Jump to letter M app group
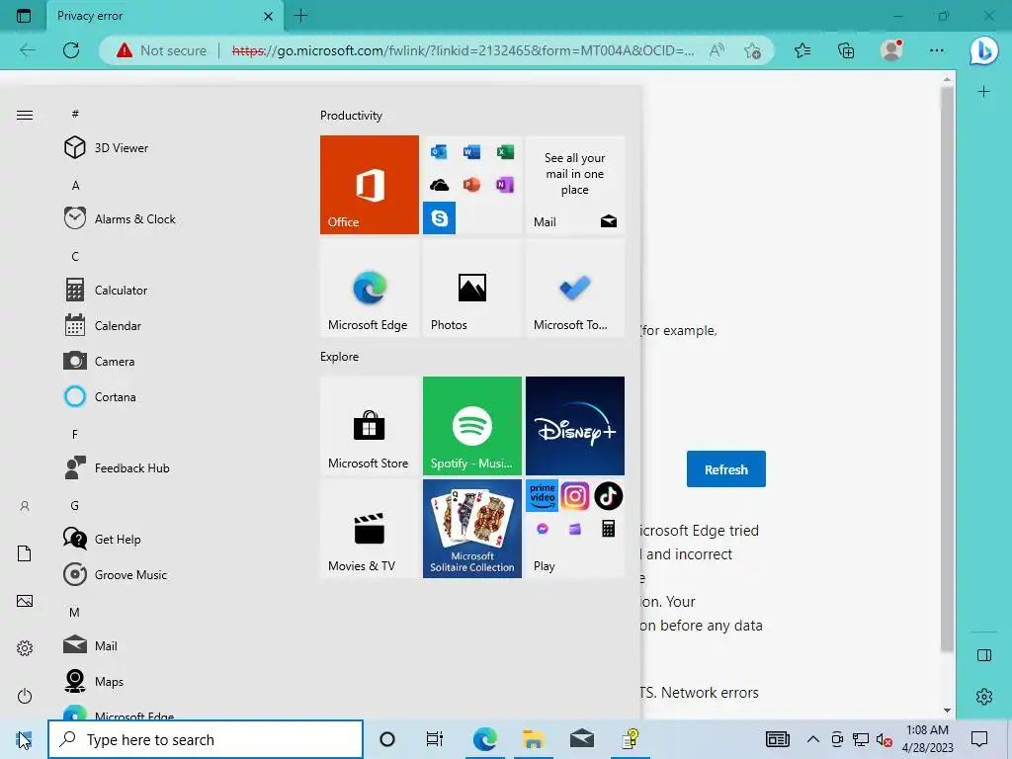Image resolution: width=1012 pixels, height=759 pixels. tap(75, 612)
